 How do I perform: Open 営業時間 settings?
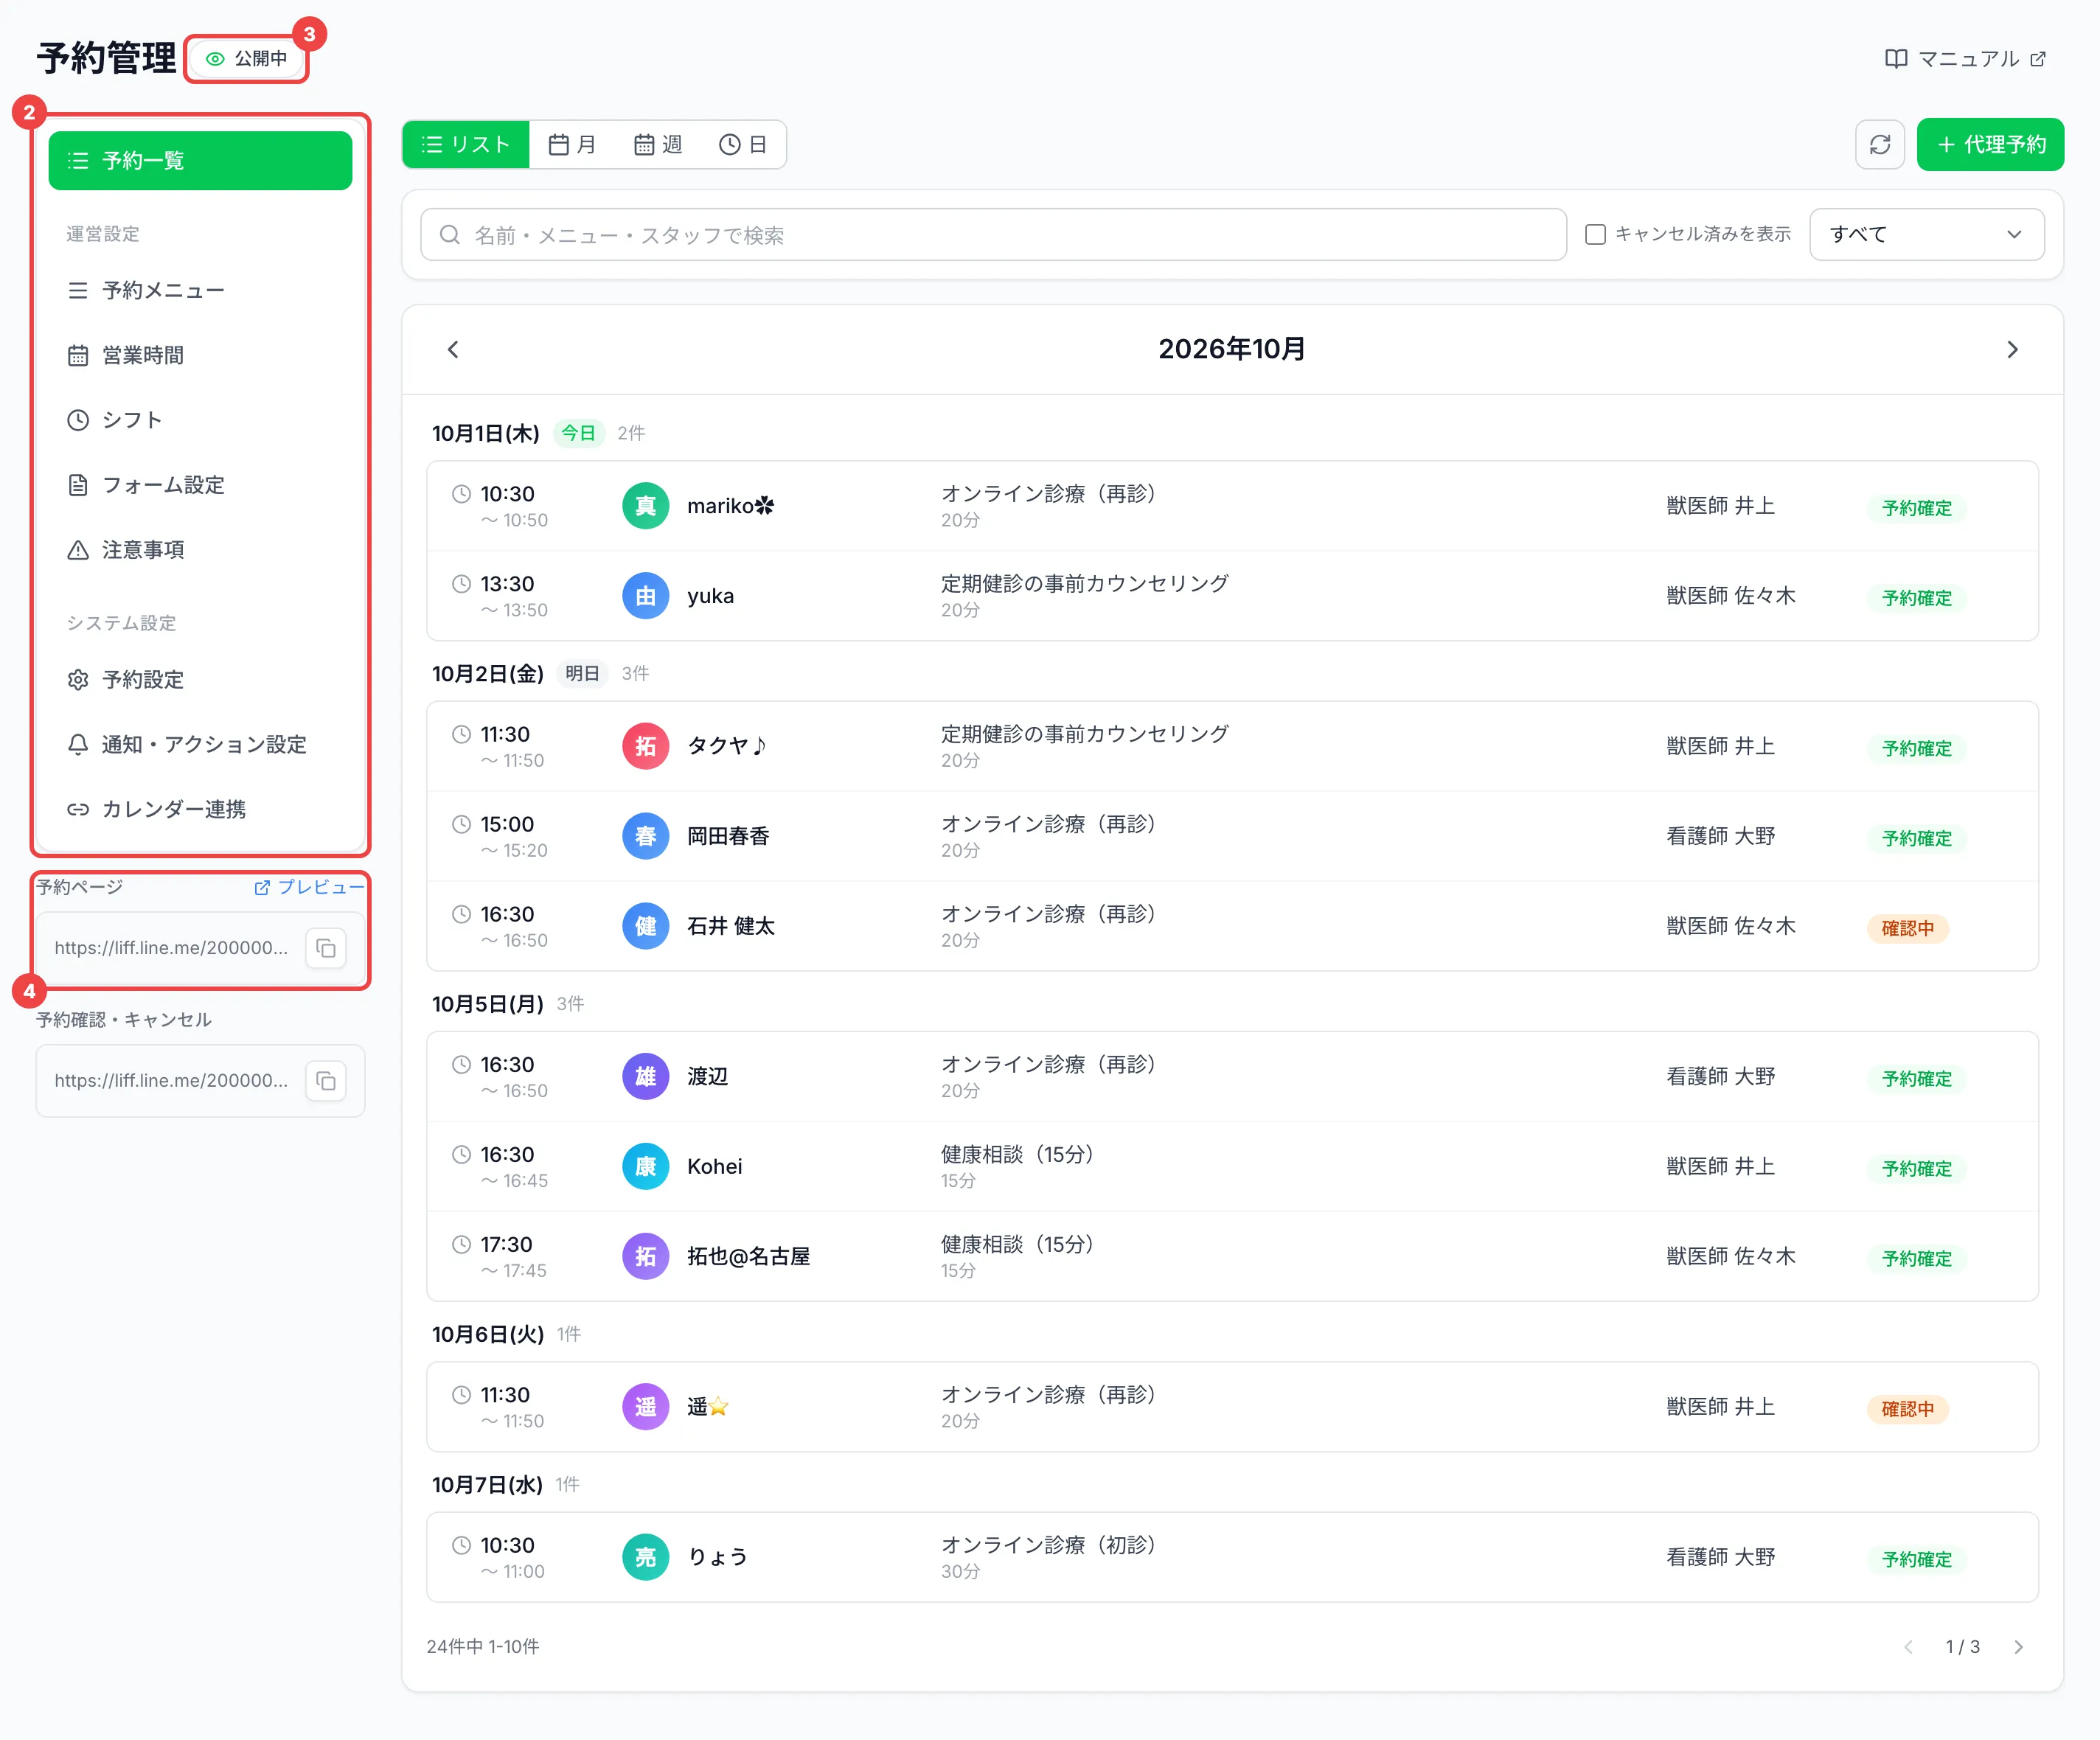click(x=200, y=355)
